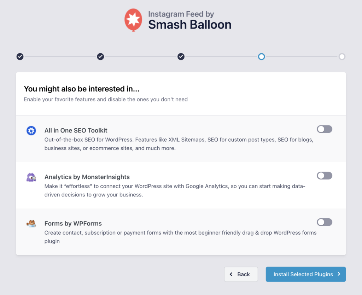Jump to the third completed step checkmark
This screenshot has height=295, width=362.
(181, 57)
